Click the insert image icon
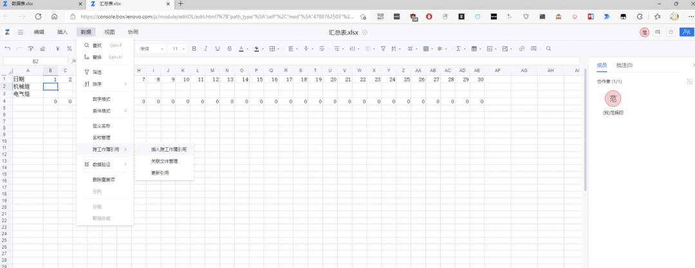This screenshot has width=695, height=268. point(506,49)
